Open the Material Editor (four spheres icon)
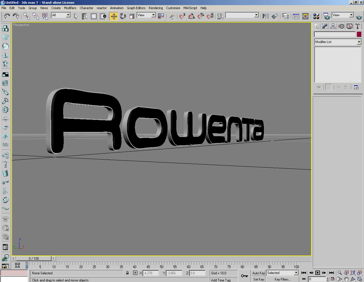The height and width of the screenshot is (282, 364). 316,16
